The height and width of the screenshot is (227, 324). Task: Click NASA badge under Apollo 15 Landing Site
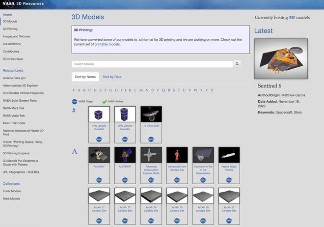(177, 221)
